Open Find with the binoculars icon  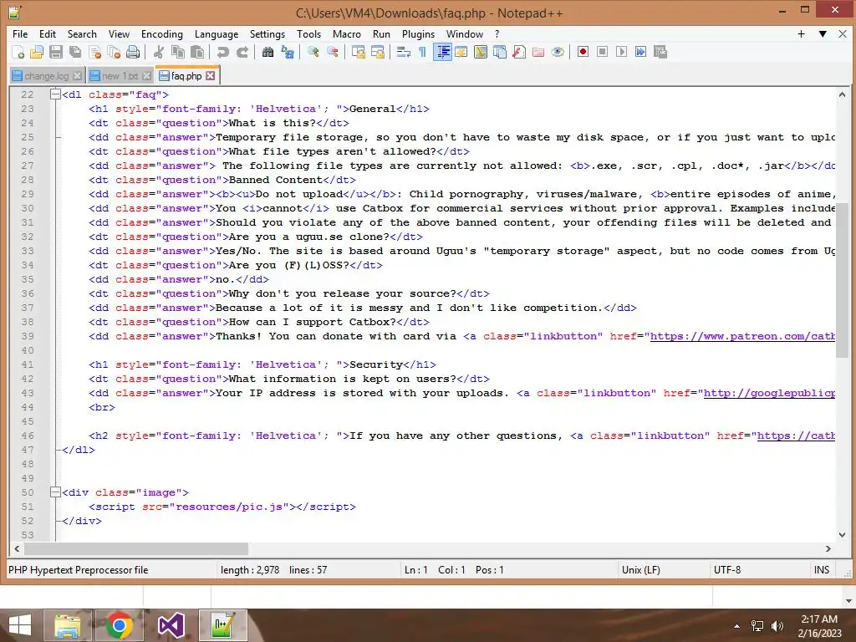[x=267, y=52]
